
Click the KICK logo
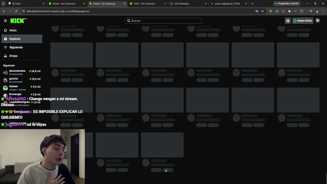[x=19, y=21]
